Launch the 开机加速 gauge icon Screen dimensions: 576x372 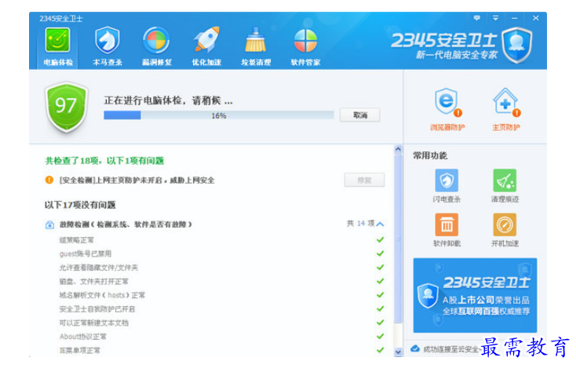click(x=505, y=224)
